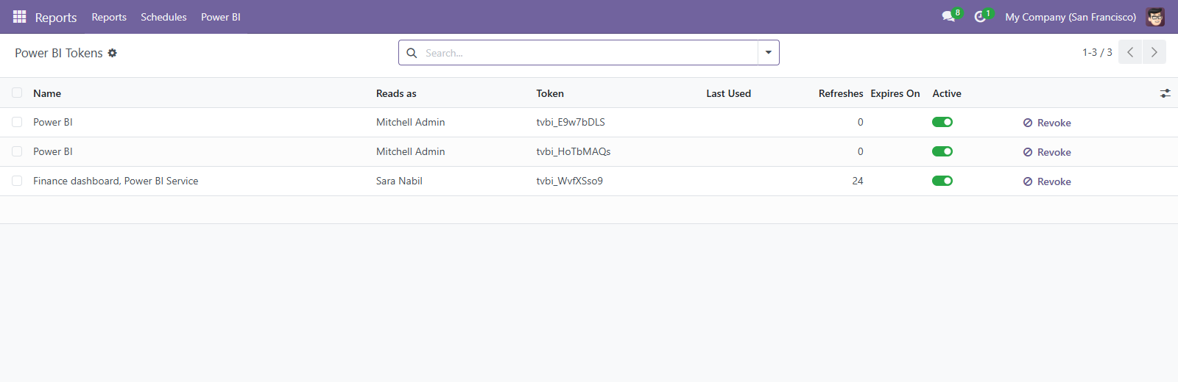Click token text tvbi_HoTbMAQs
This screenshot has height=382, width=1178.
pyautogui.click(x=574, y=151)
